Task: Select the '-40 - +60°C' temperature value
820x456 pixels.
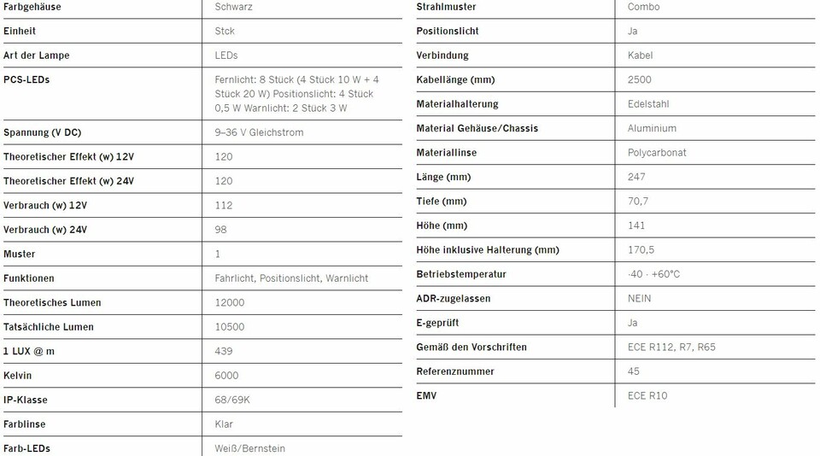Action: click(x=653, y=274)
